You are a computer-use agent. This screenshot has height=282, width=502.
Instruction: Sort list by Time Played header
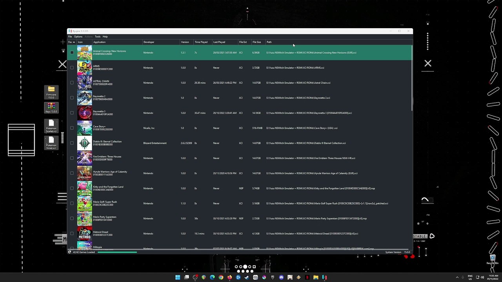[x=203, y=42]
